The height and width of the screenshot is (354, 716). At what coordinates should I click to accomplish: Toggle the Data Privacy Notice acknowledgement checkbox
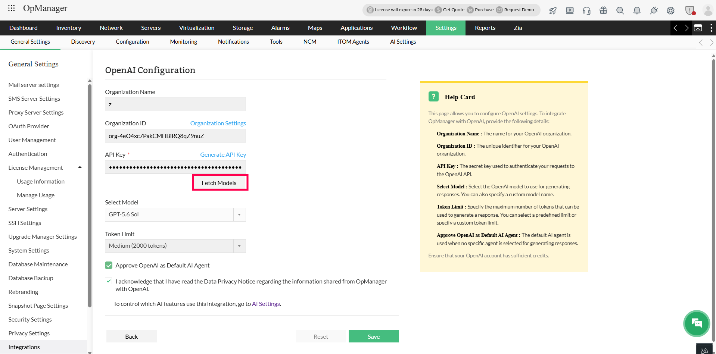point(109,281)
